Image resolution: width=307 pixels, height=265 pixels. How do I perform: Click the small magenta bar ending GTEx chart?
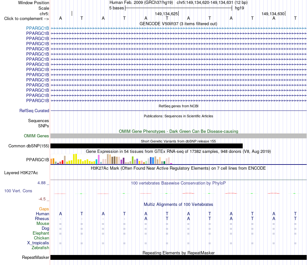171,163
